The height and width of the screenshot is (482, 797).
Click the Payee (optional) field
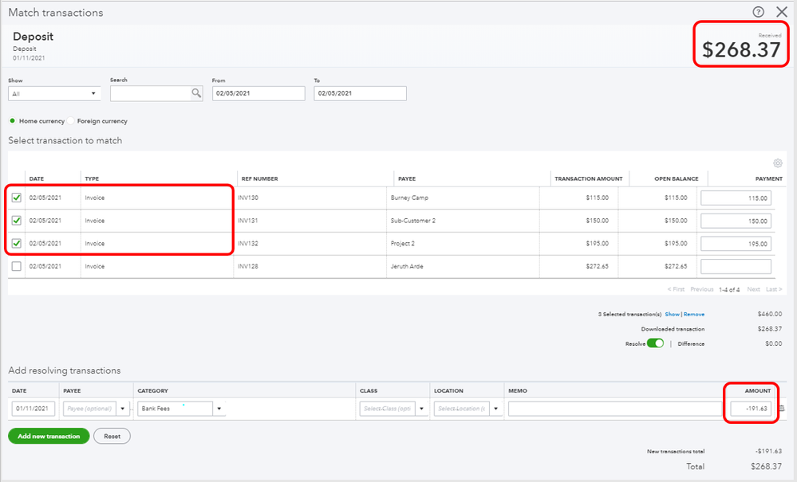click(90, 409)
